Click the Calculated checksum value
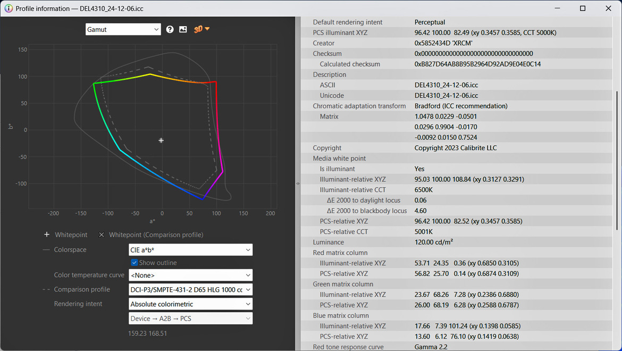The image size is (622, 351). (477, 64)
